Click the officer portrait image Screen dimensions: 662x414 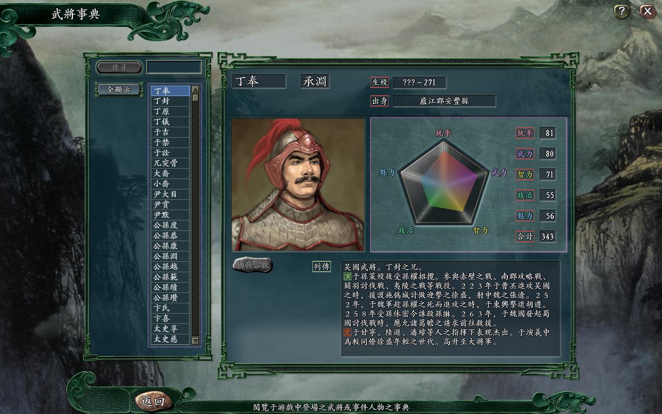(x=298, y=185)
